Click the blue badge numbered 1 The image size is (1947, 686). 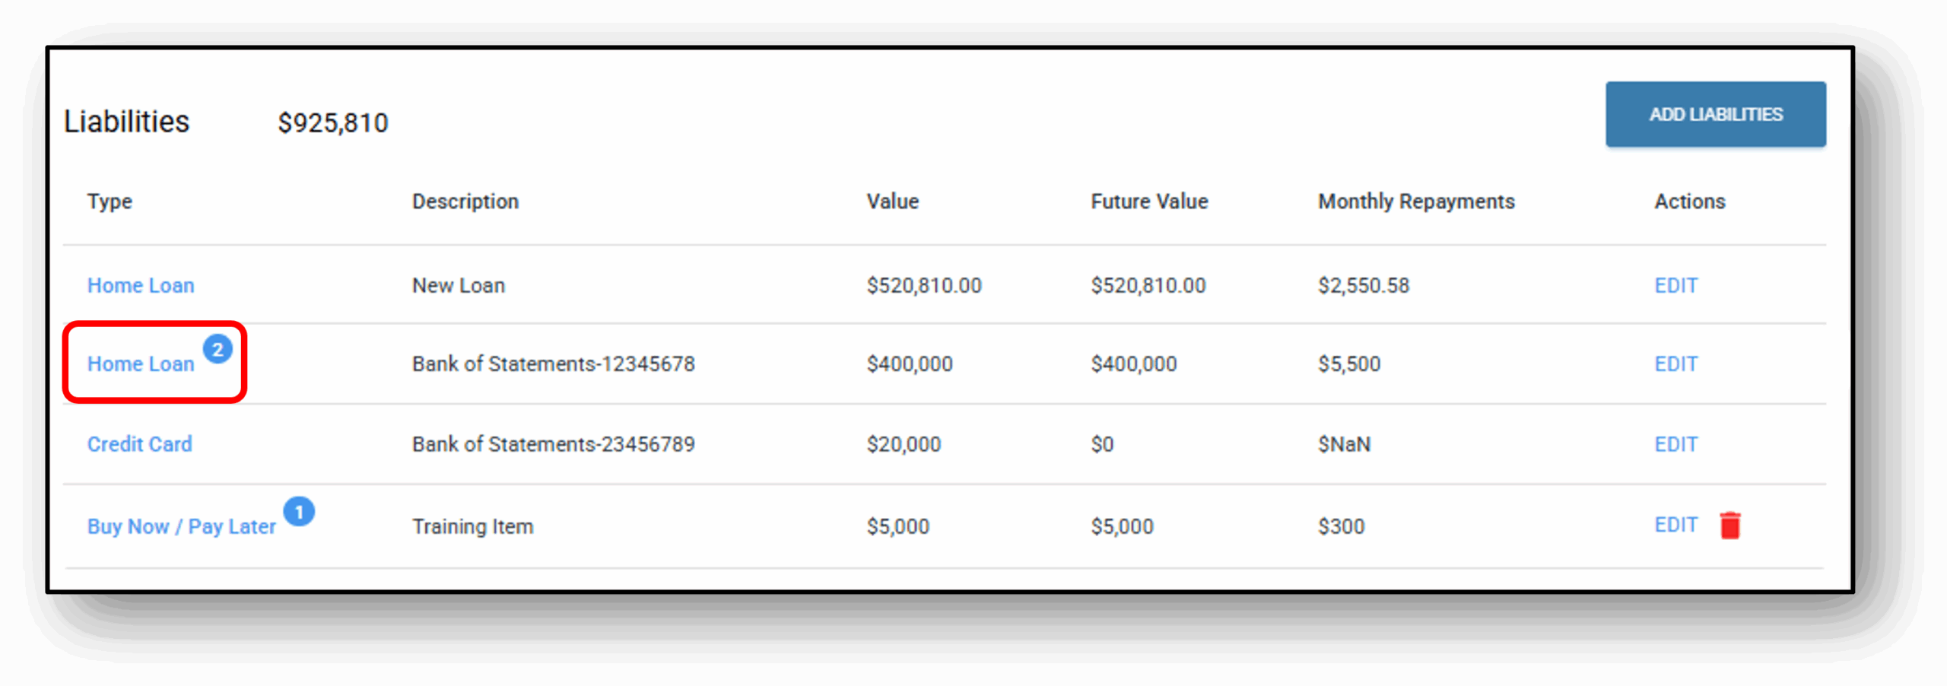coord(299,512)
